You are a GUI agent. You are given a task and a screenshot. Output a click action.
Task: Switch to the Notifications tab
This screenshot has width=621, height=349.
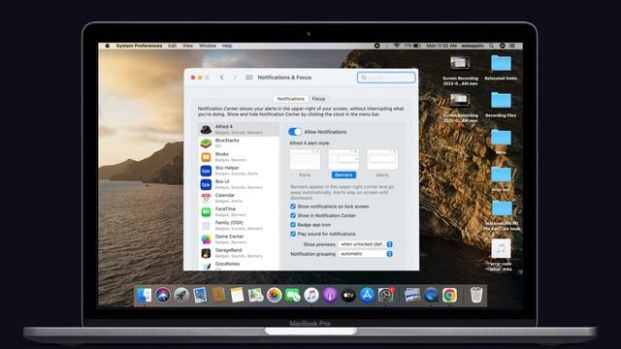tap(291, 99)
